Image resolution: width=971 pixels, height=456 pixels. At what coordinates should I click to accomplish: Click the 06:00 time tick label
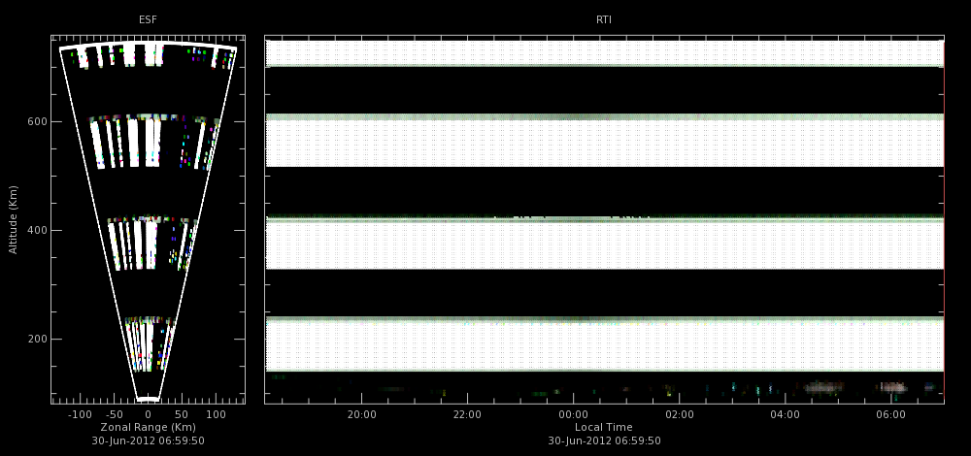tap(890, 414)
